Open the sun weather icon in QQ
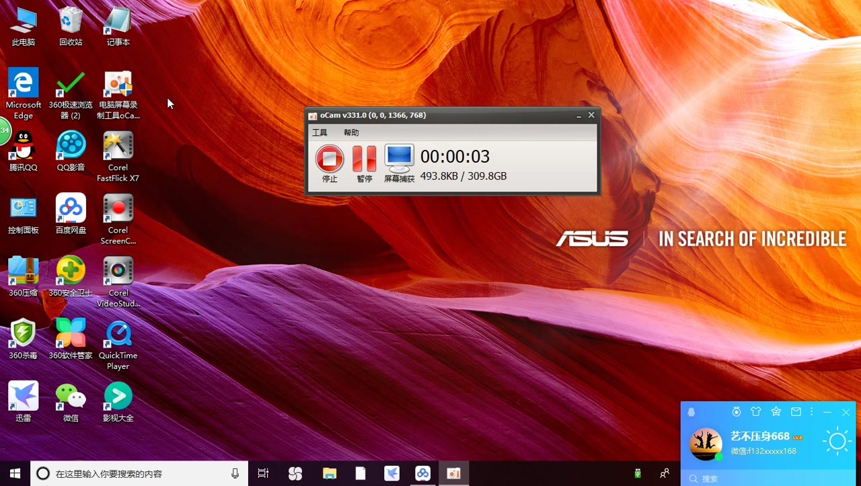861x486 pixels. point(837,442)
